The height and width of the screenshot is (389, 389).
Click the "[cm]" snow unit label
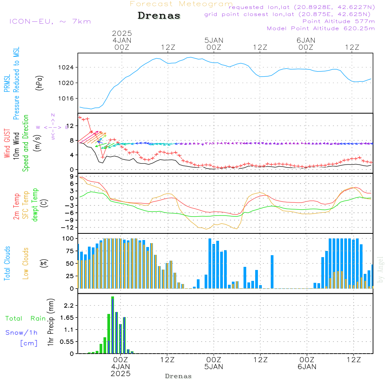tap(29, 343)
